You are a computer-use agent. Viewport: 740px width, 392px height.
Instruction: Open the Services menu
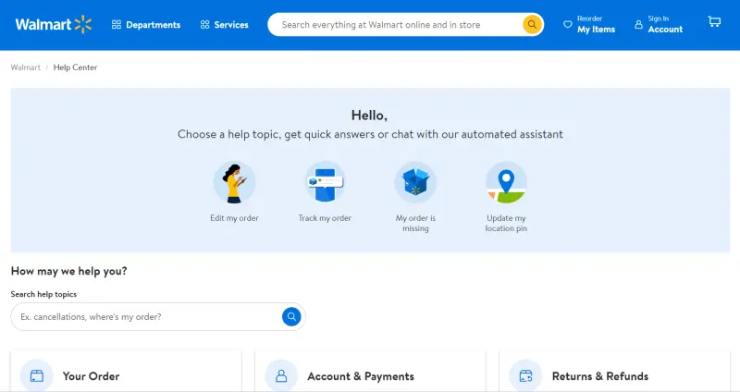pos(224,25)
